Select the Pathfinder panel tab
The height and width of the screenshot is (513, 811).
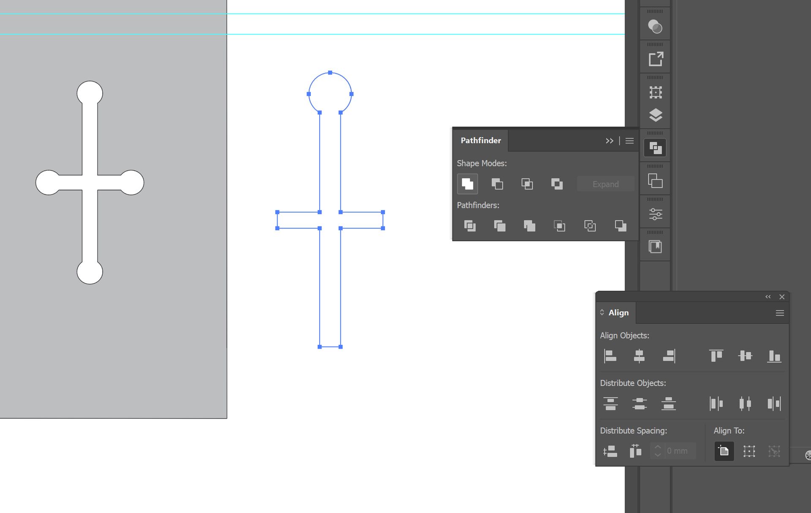click(481, 141)
